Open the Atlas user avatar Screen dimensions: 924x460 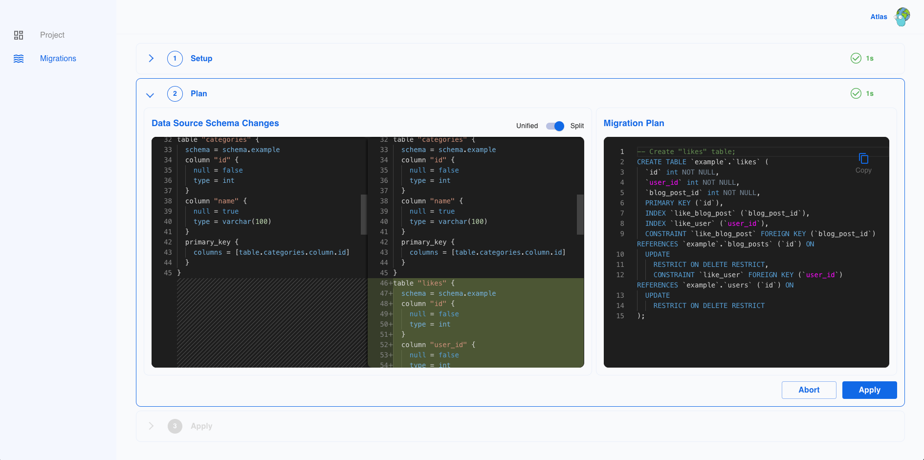(x=902, y=17)
